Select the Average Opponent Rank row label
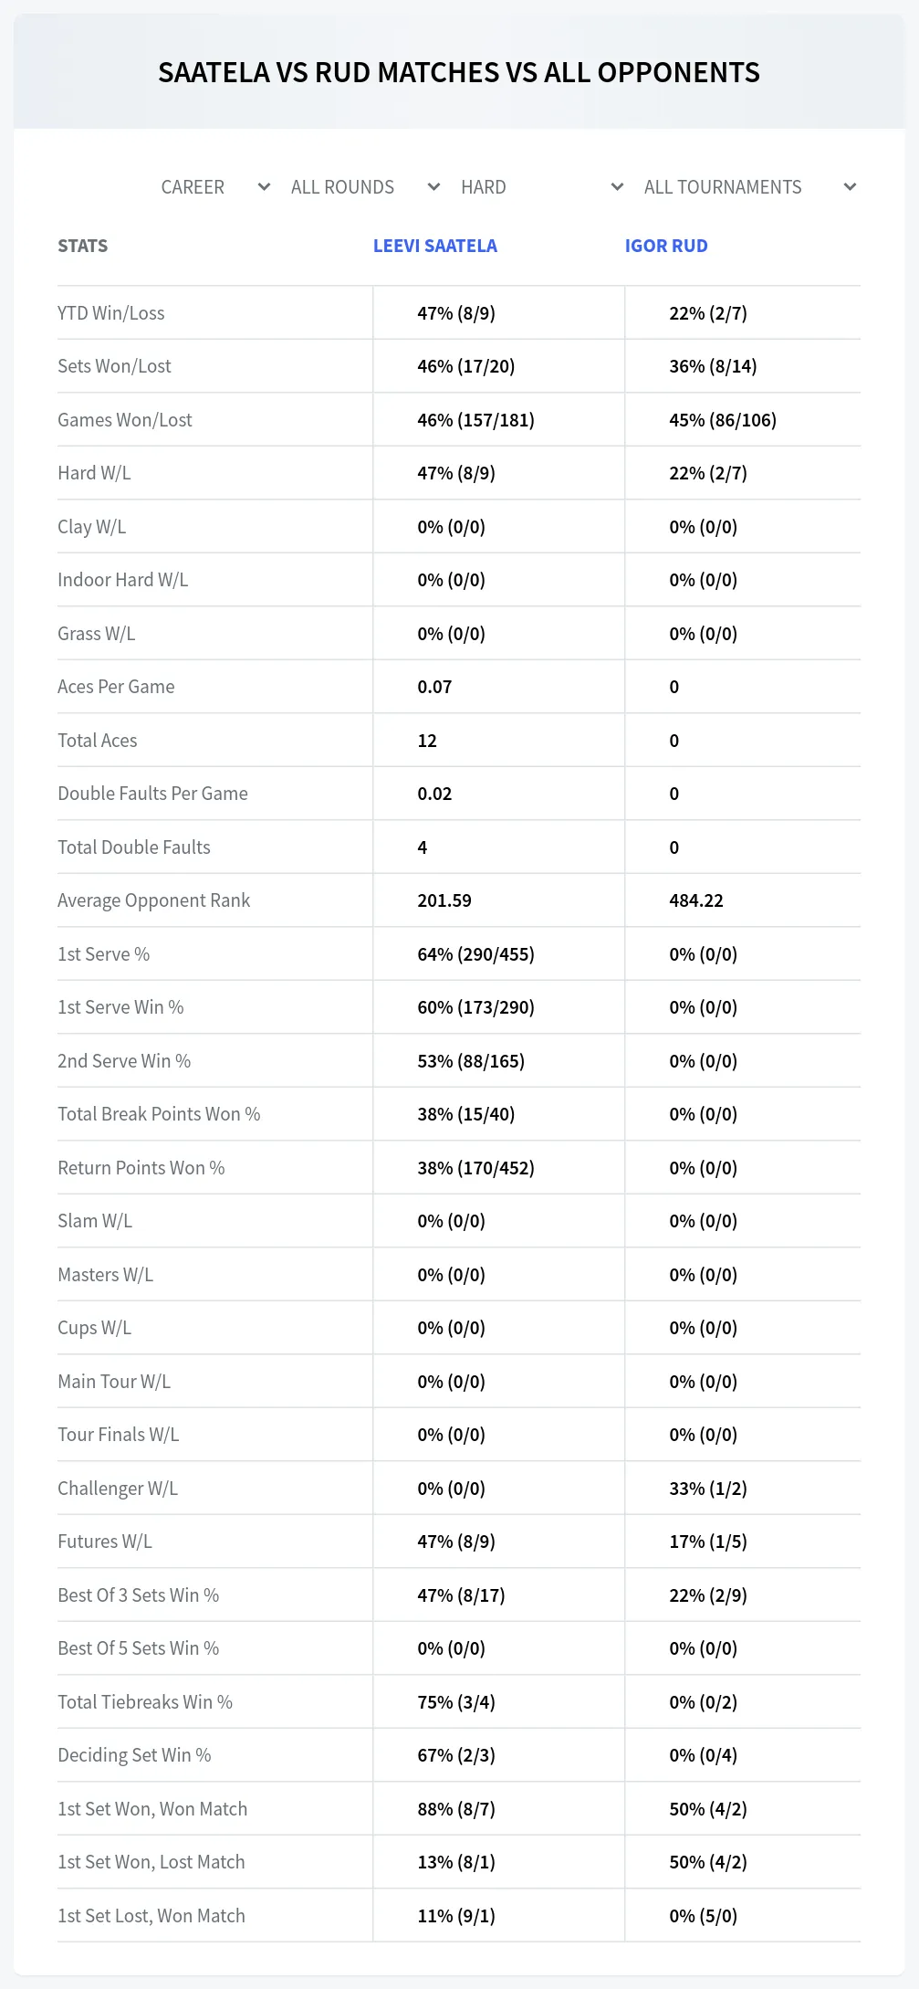Screen dimensions: 919x1989 (x=153, y=900)
